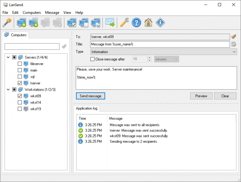The height and width of the screenshot is (182, 241).
Task: Increase the close timer with up arrow
Action: [149, 58]
